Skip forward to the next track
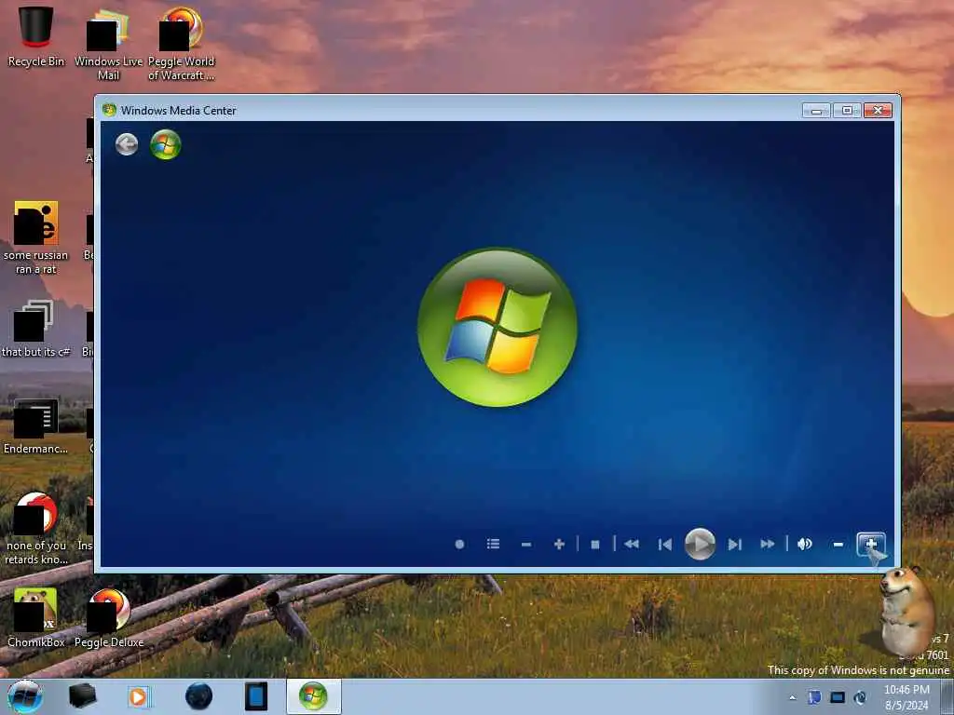Screen dimensions: 954x715 (x=734, y=544)
